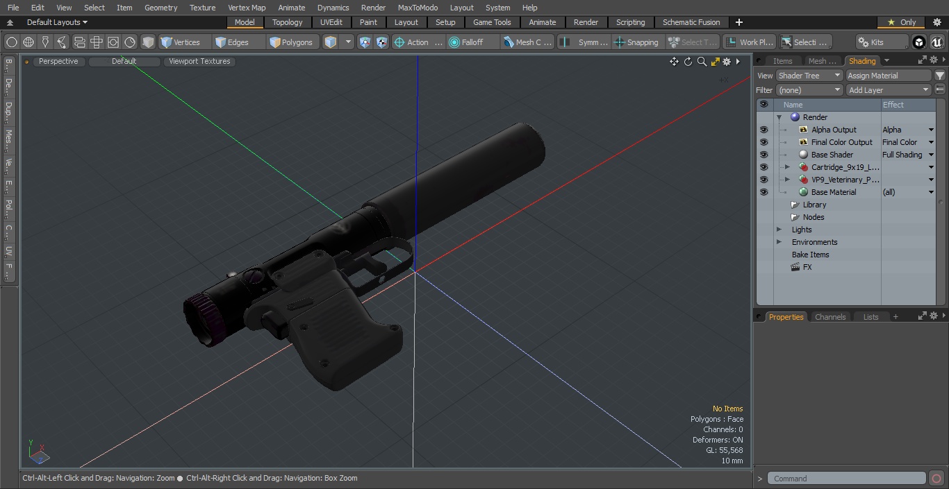The height and width of the screenshot is (489, 949).
Task: Toggle visibility of Alpha Output
Action: point(764,130)
